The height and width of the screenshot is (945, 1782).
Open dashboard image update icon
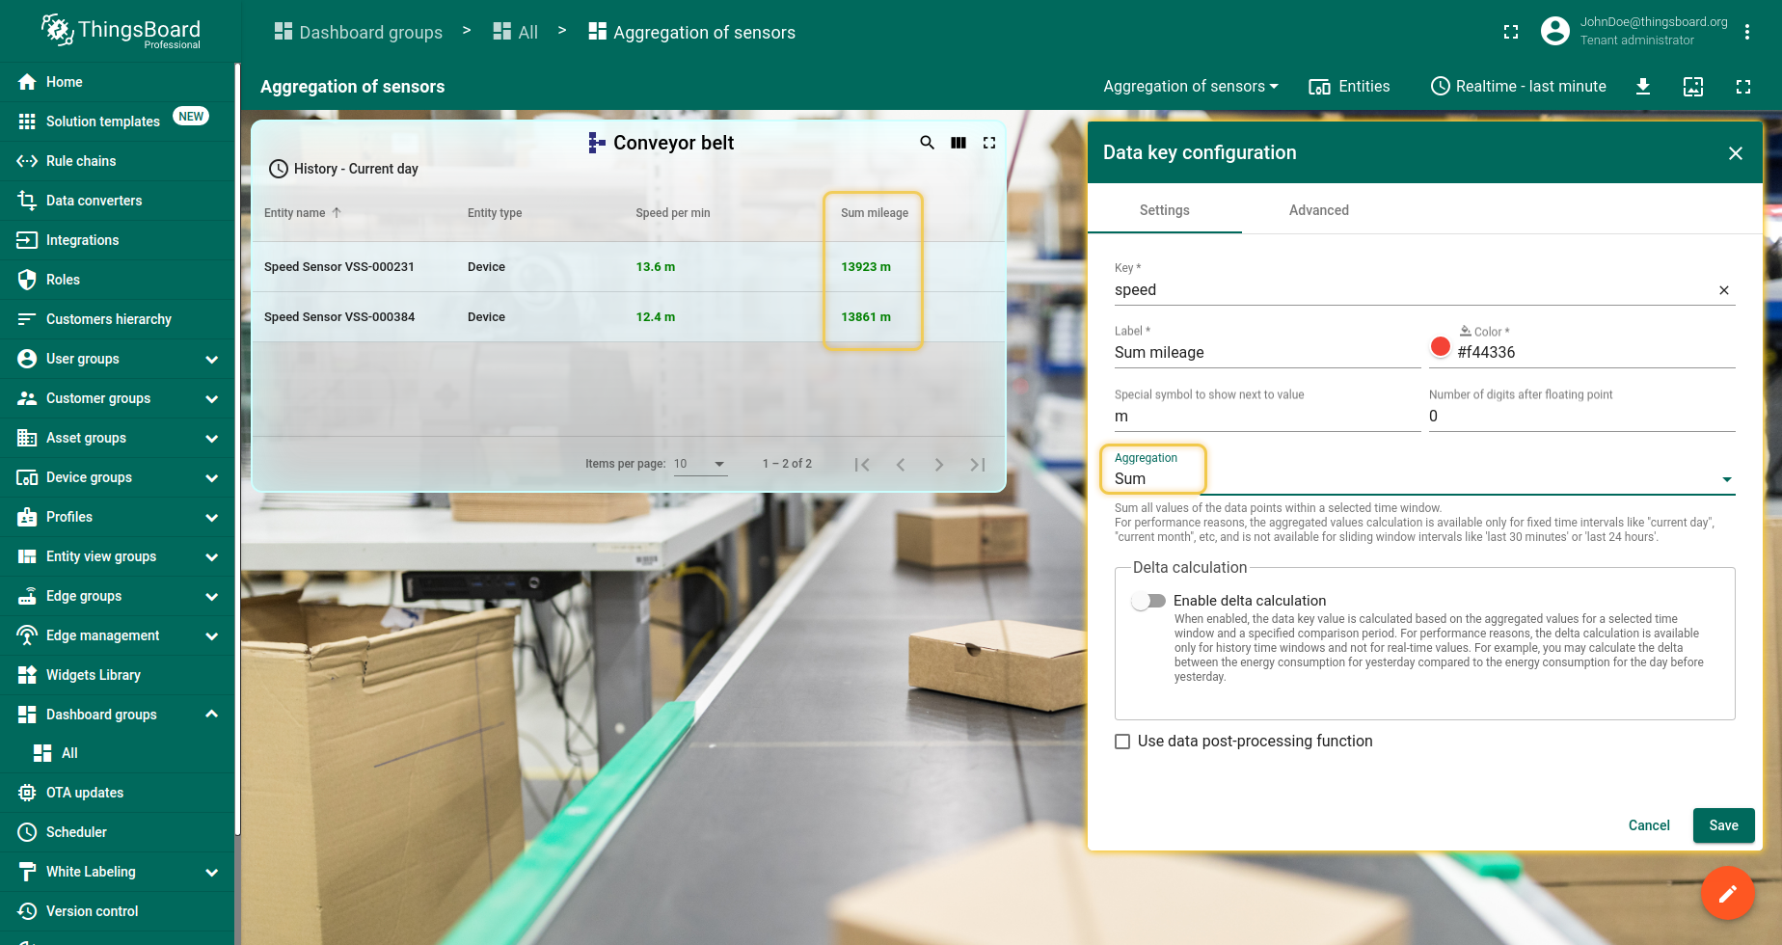click(x=1693, y=87)
